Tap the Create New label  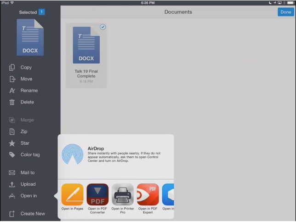(x=33, y=214)
